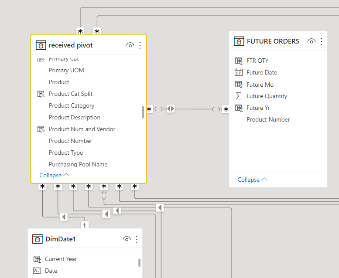Click the Date field icon in DimDate1

click(x=37, y=271)
